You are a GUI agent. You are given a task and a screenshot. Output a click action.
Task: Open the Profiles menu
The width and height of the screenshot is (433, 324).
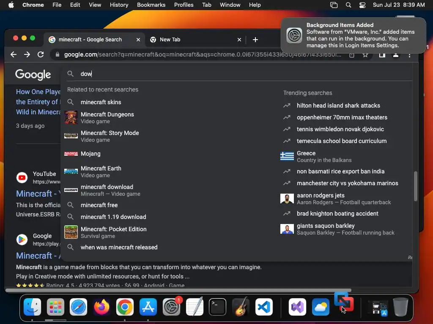(x=184, y=5)
